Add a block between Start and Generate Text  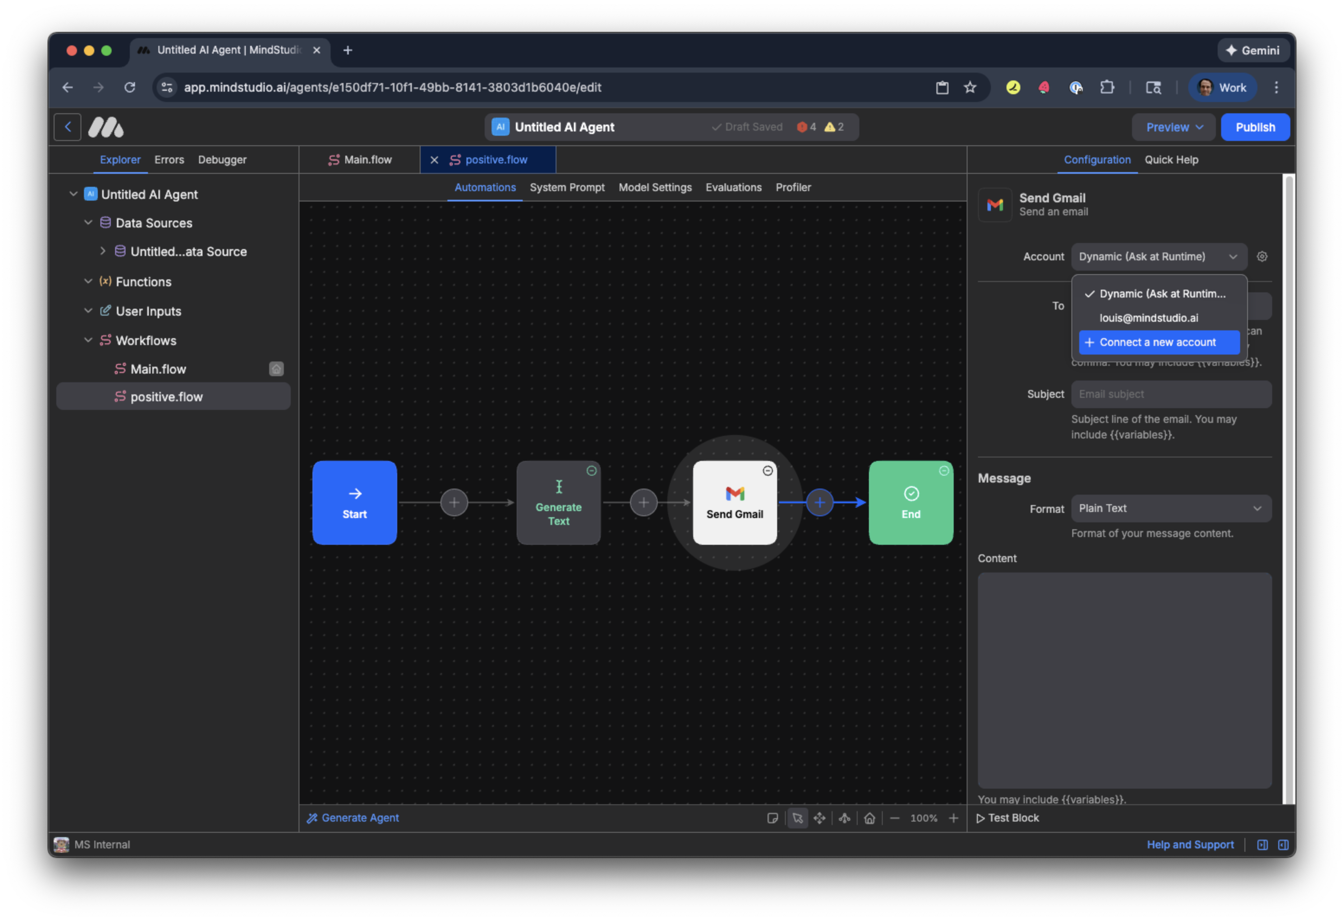454,502
